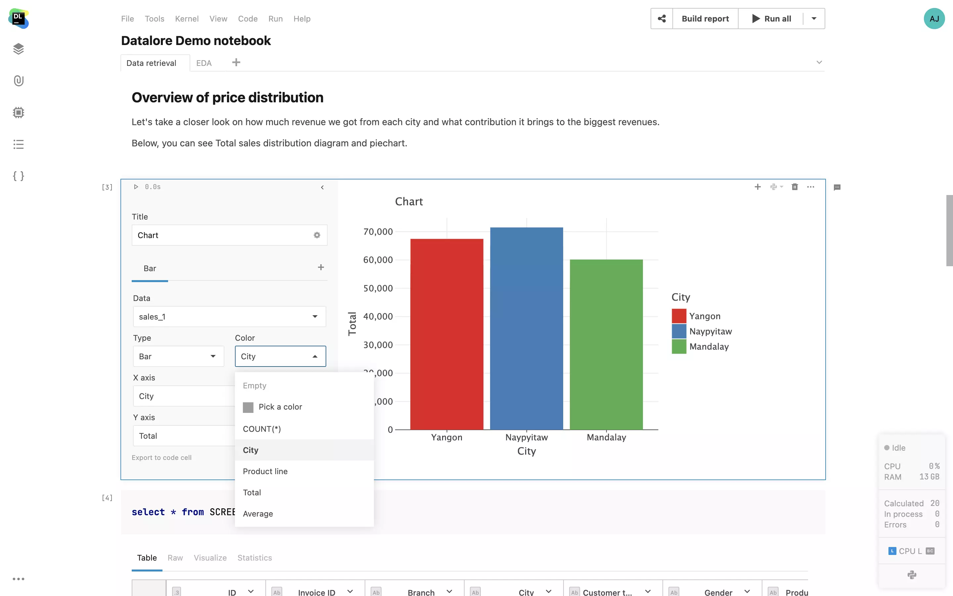Click the Export to code cell link
The image size is (953, 596).
161,458
